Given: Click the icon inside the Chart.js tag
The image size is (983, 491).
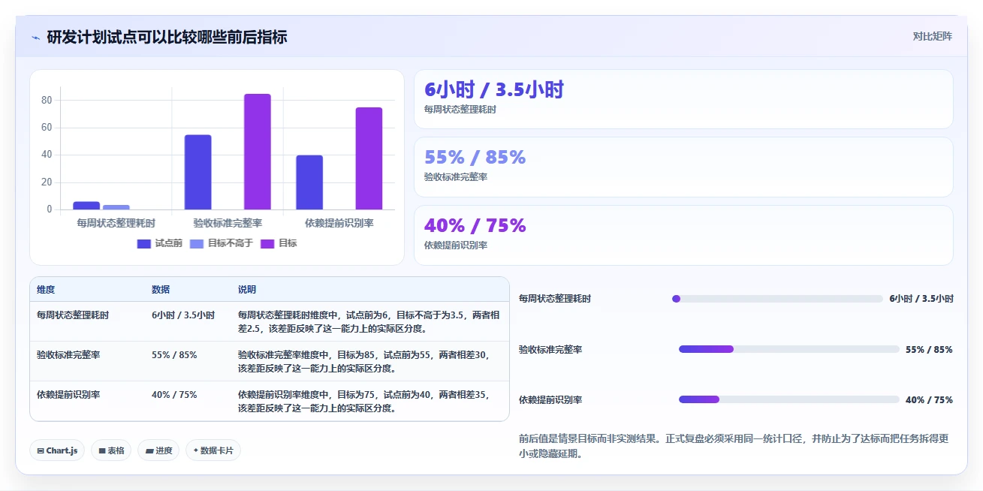Looking at the screenshot, I should click(40, 450).
